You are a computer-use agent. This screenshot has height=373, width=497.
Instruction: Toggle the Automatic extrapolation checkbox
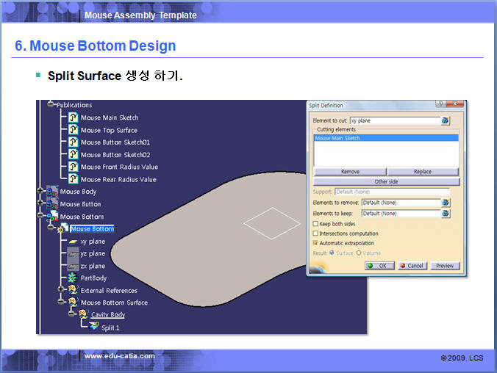tap(316, 243)
